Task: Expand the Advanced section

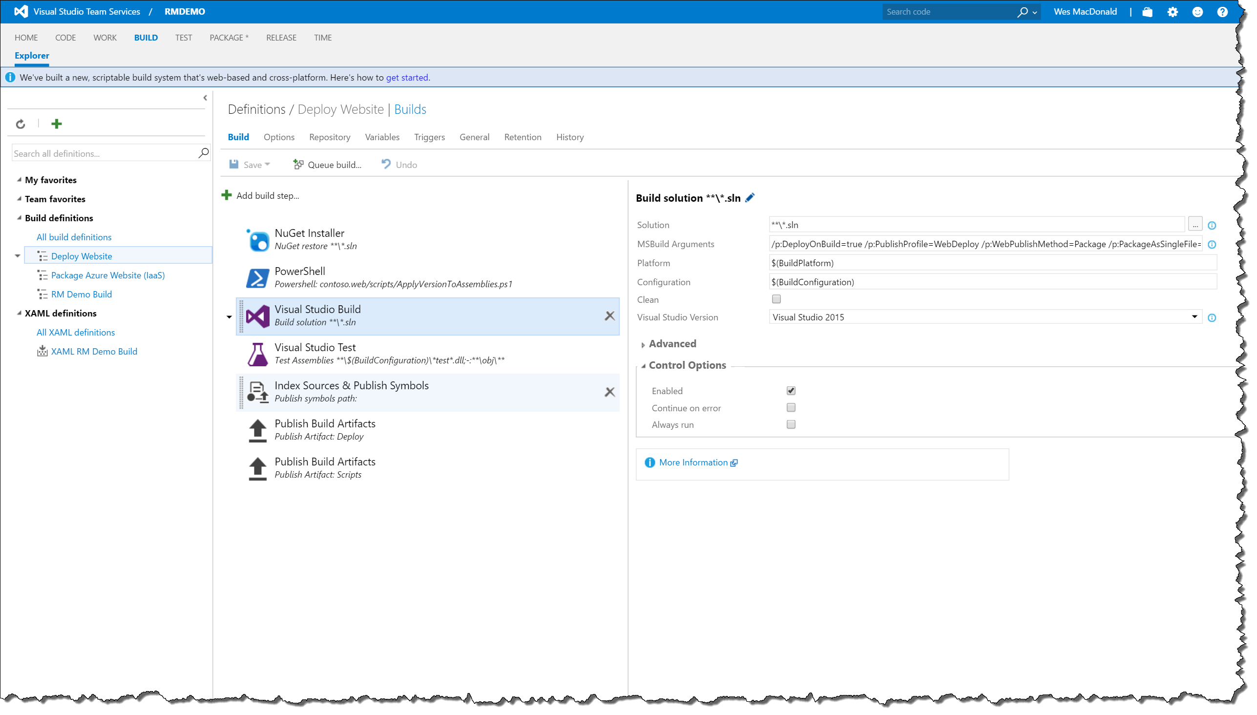Action: click(x=671, y=344)
